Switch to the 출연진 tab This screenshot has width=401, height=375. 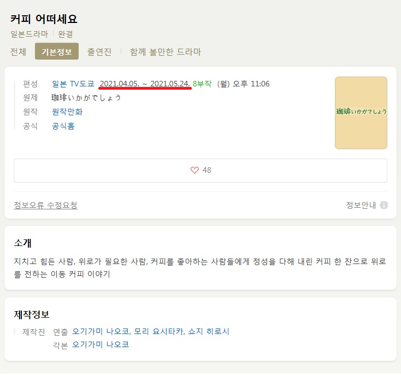99,52
